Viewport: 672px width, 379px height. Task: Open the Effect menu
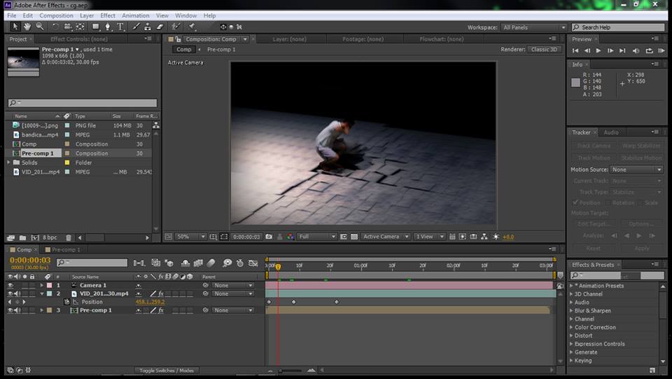point(108,15)
